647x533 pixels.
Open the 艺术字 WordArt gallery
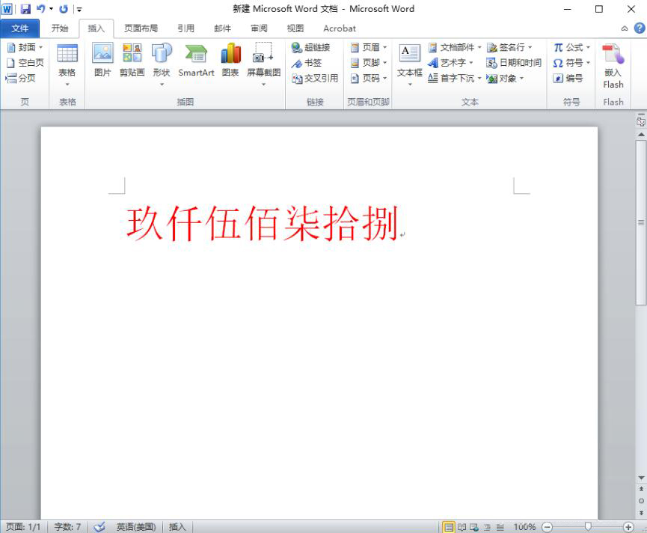pos(450,63)
